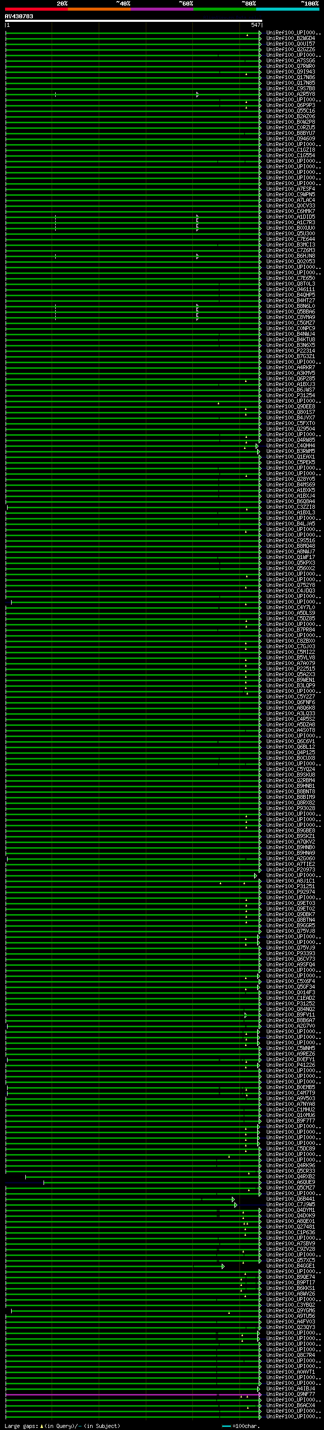
Task: Select hit UniRef100_A7LAC4
Action: point(290,200)
